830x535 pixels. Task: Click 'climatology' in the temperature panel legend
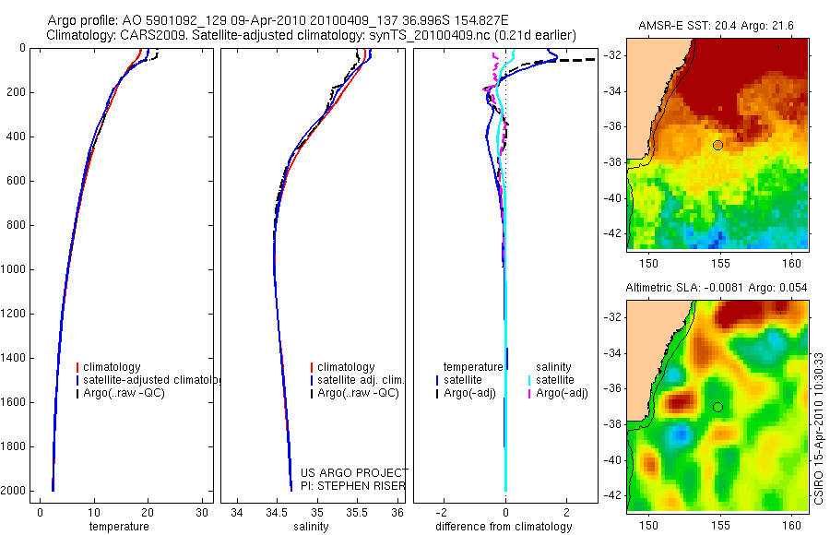tap(112, 367)
